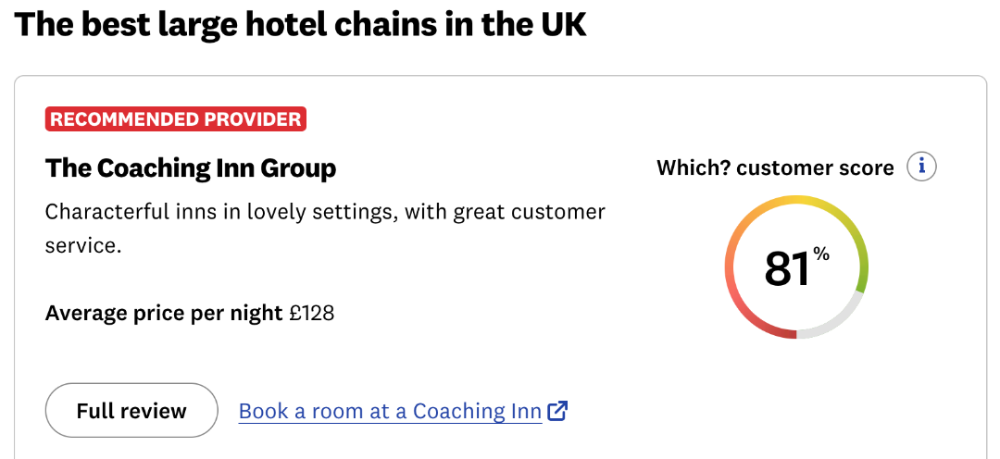Click the Characterful inns description text

click(x=324, y=212)
